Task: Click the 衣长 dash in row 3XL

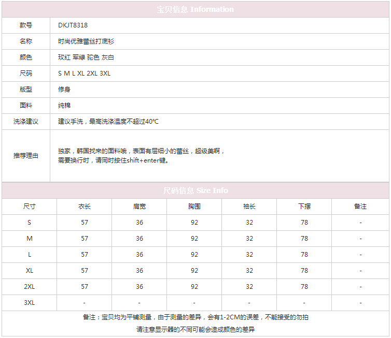Action: tap(85, 303)
